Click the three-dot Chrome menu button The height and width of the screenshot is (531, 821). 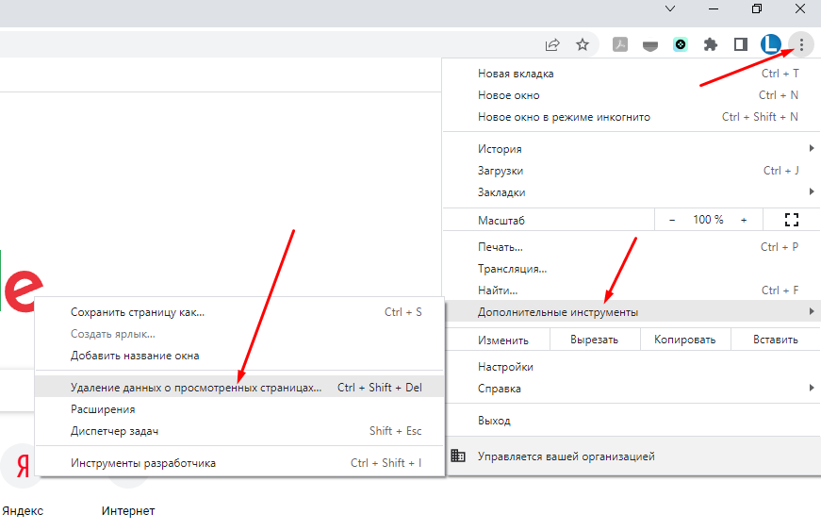(801, 44)
